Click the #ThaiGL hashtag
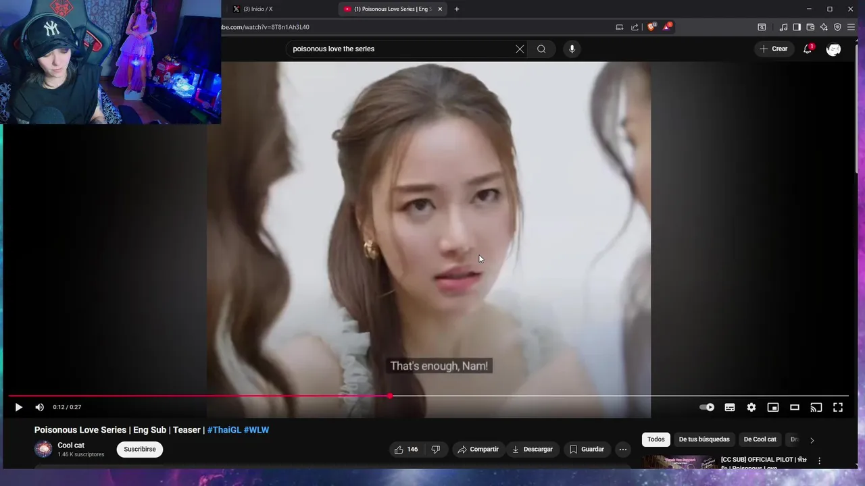 [224, 430]
